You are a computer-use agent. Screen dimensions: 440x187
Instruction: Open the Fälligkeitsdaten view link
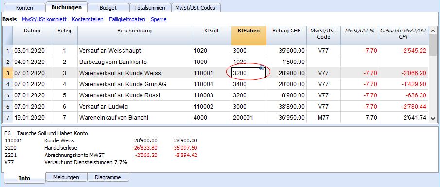tap(127, 19)
